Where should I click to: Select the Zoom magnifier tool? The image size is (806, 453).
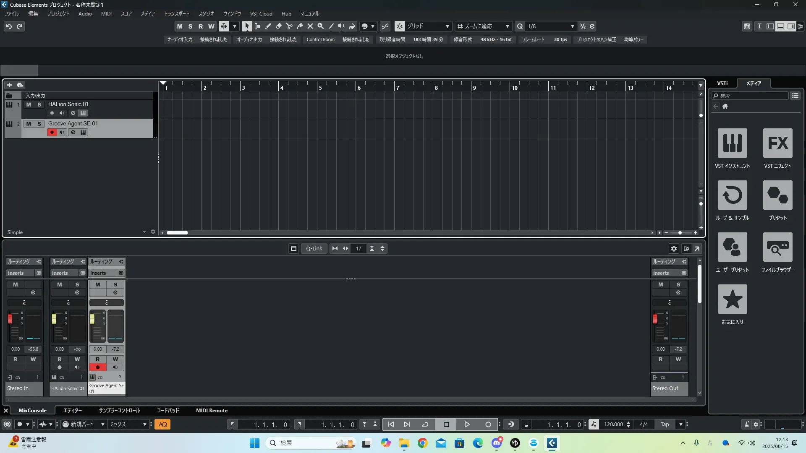point(320,26)
